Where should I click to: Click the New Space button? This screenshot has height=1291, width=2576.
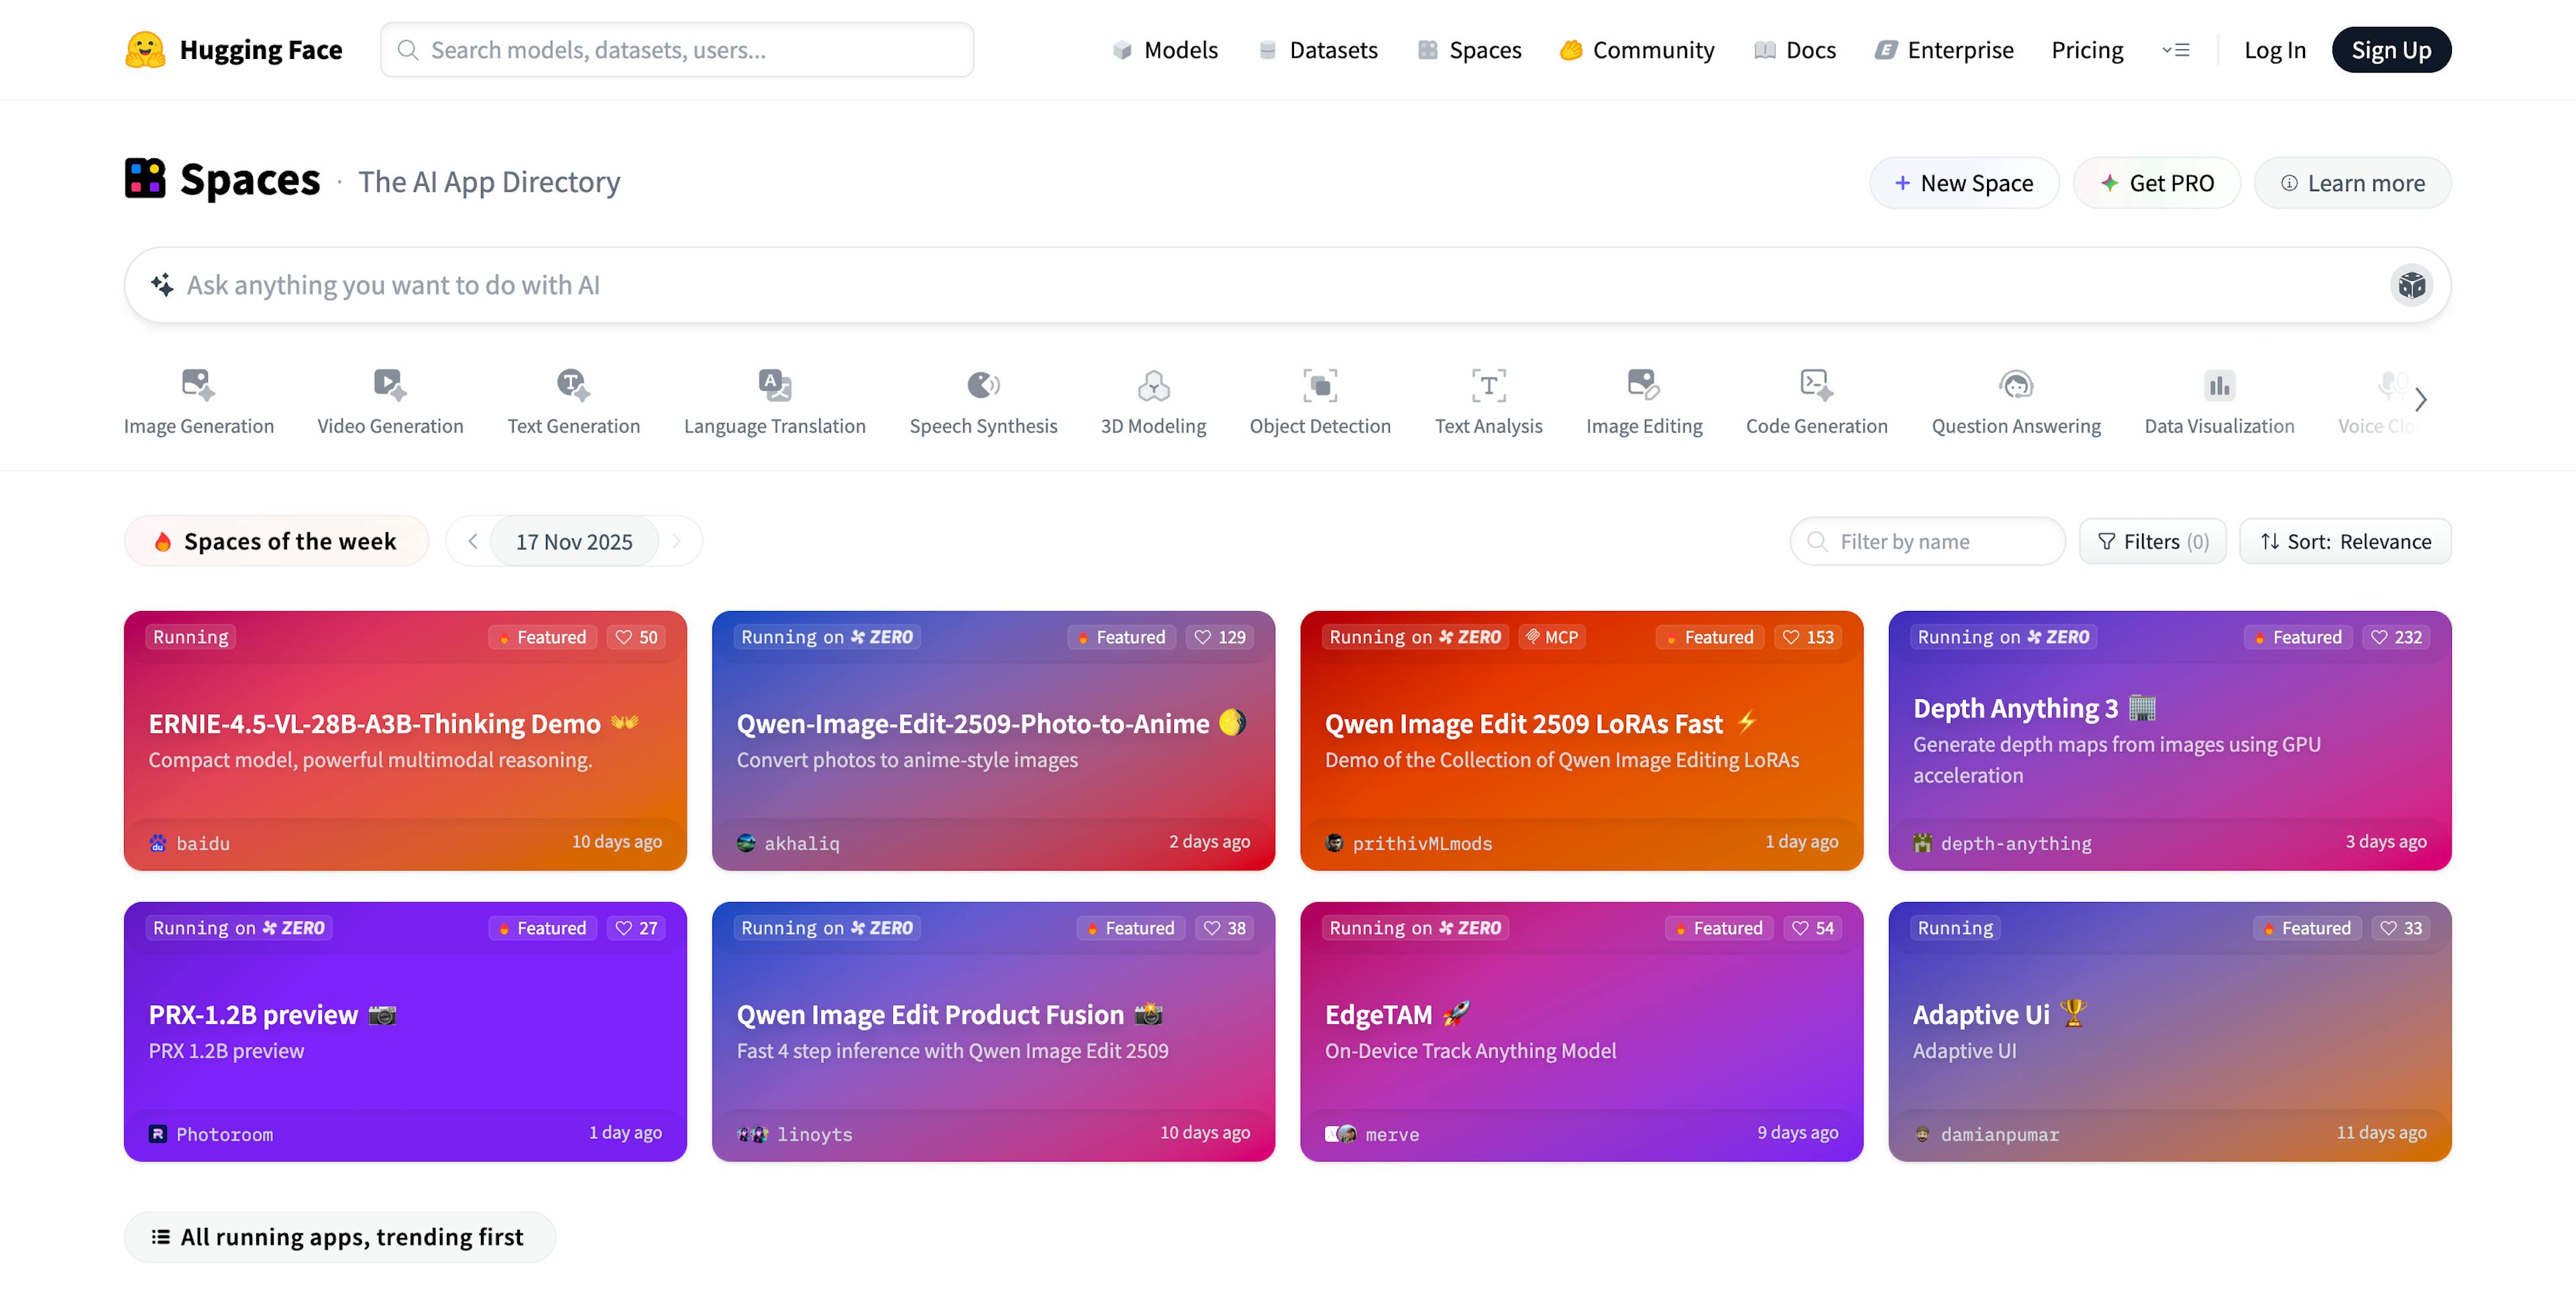click(x=1963, y=182)
